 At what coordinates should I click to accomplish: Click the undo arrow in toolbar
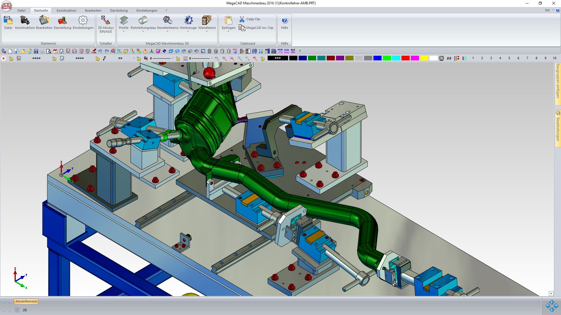click(x=100, y=51)
